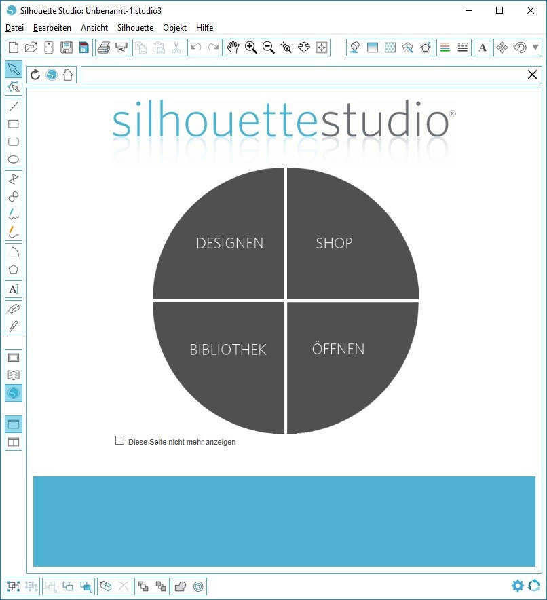Click the Copy icon

141,48
